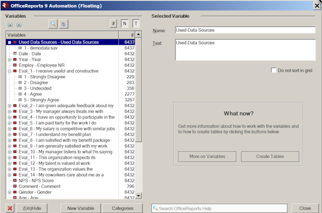The image size is (322, 213).
Task: Expand the Eval_5 variable node
Action: [10, 123]
